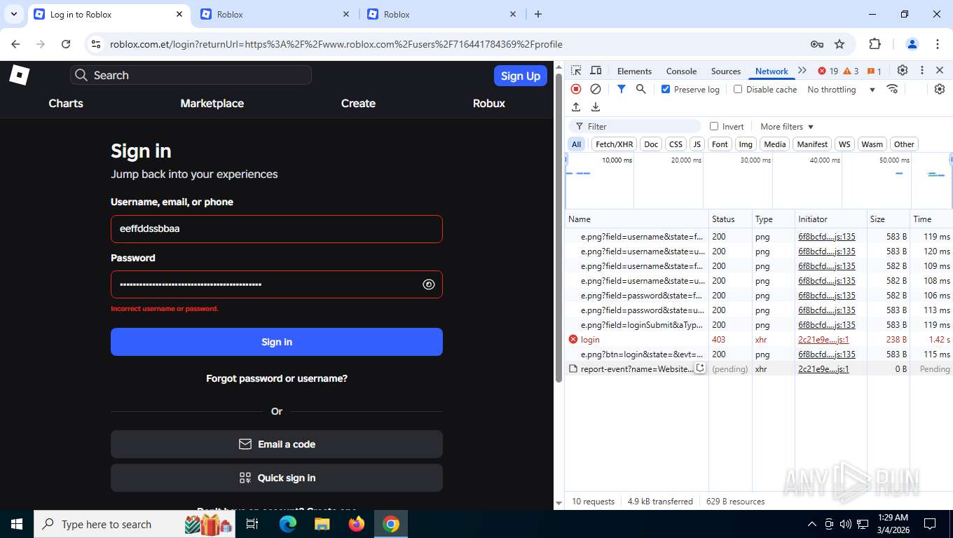Click the Roblox logo icon

(x=19, y=75)
